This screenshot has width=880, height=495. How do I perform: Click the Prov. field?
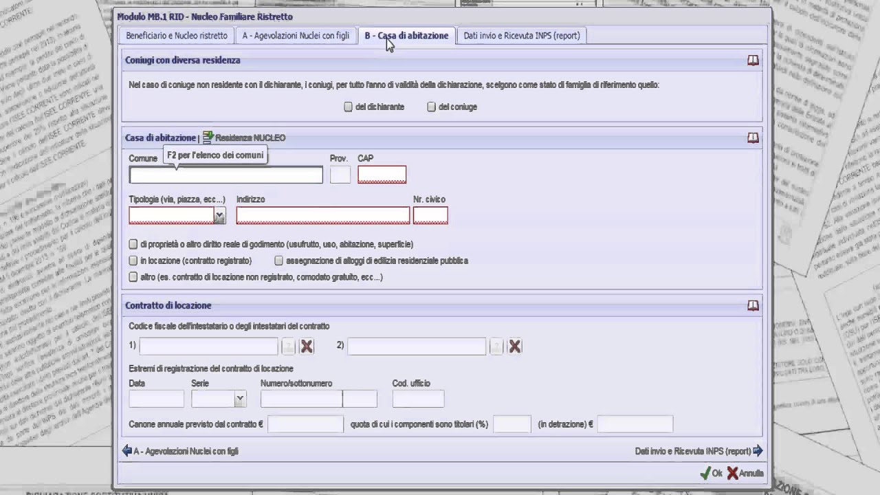(x=340, y=175)
